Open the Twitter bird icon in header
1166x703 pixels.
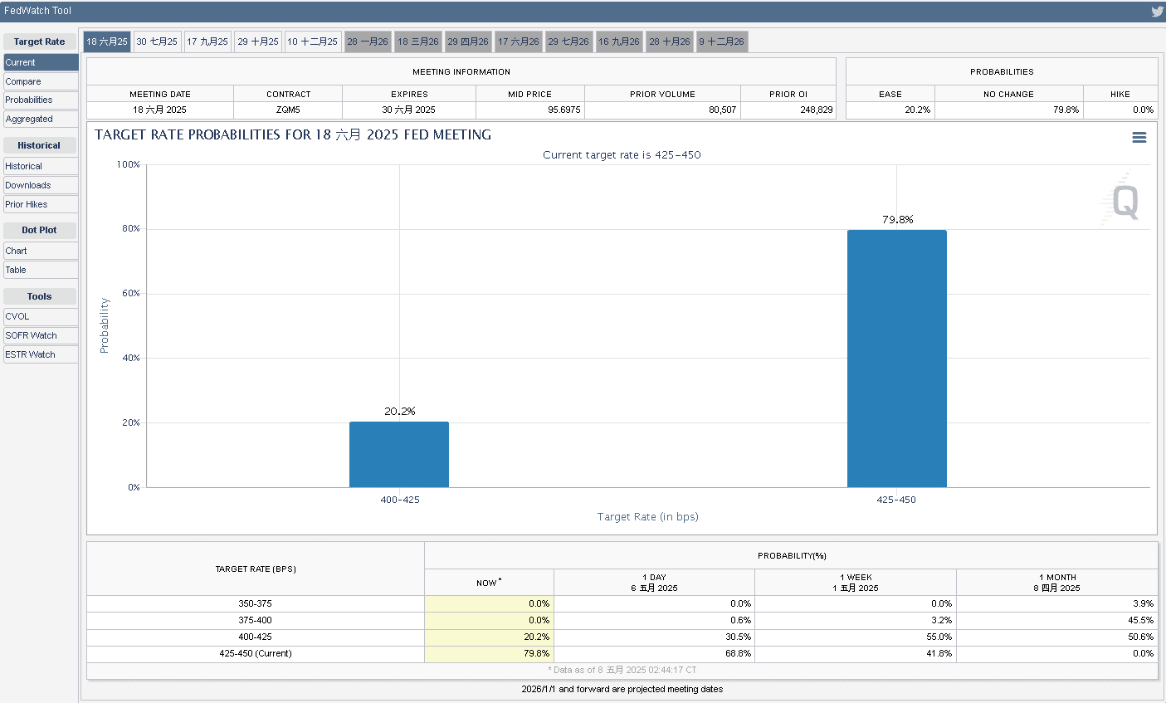(1157, 12)
